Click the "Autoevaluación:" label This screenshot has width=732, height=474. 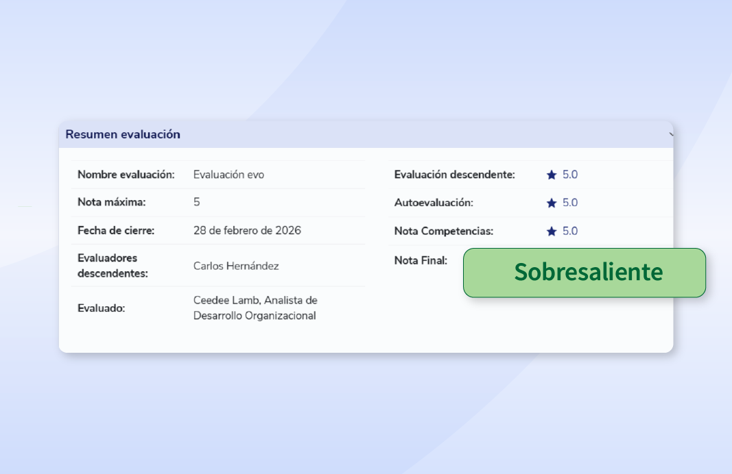(x=434, y=203)
